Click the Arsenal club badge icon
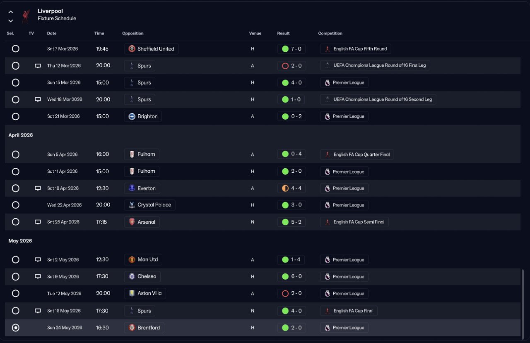This screenshot has width=530, height=343. tap(132, 222)
